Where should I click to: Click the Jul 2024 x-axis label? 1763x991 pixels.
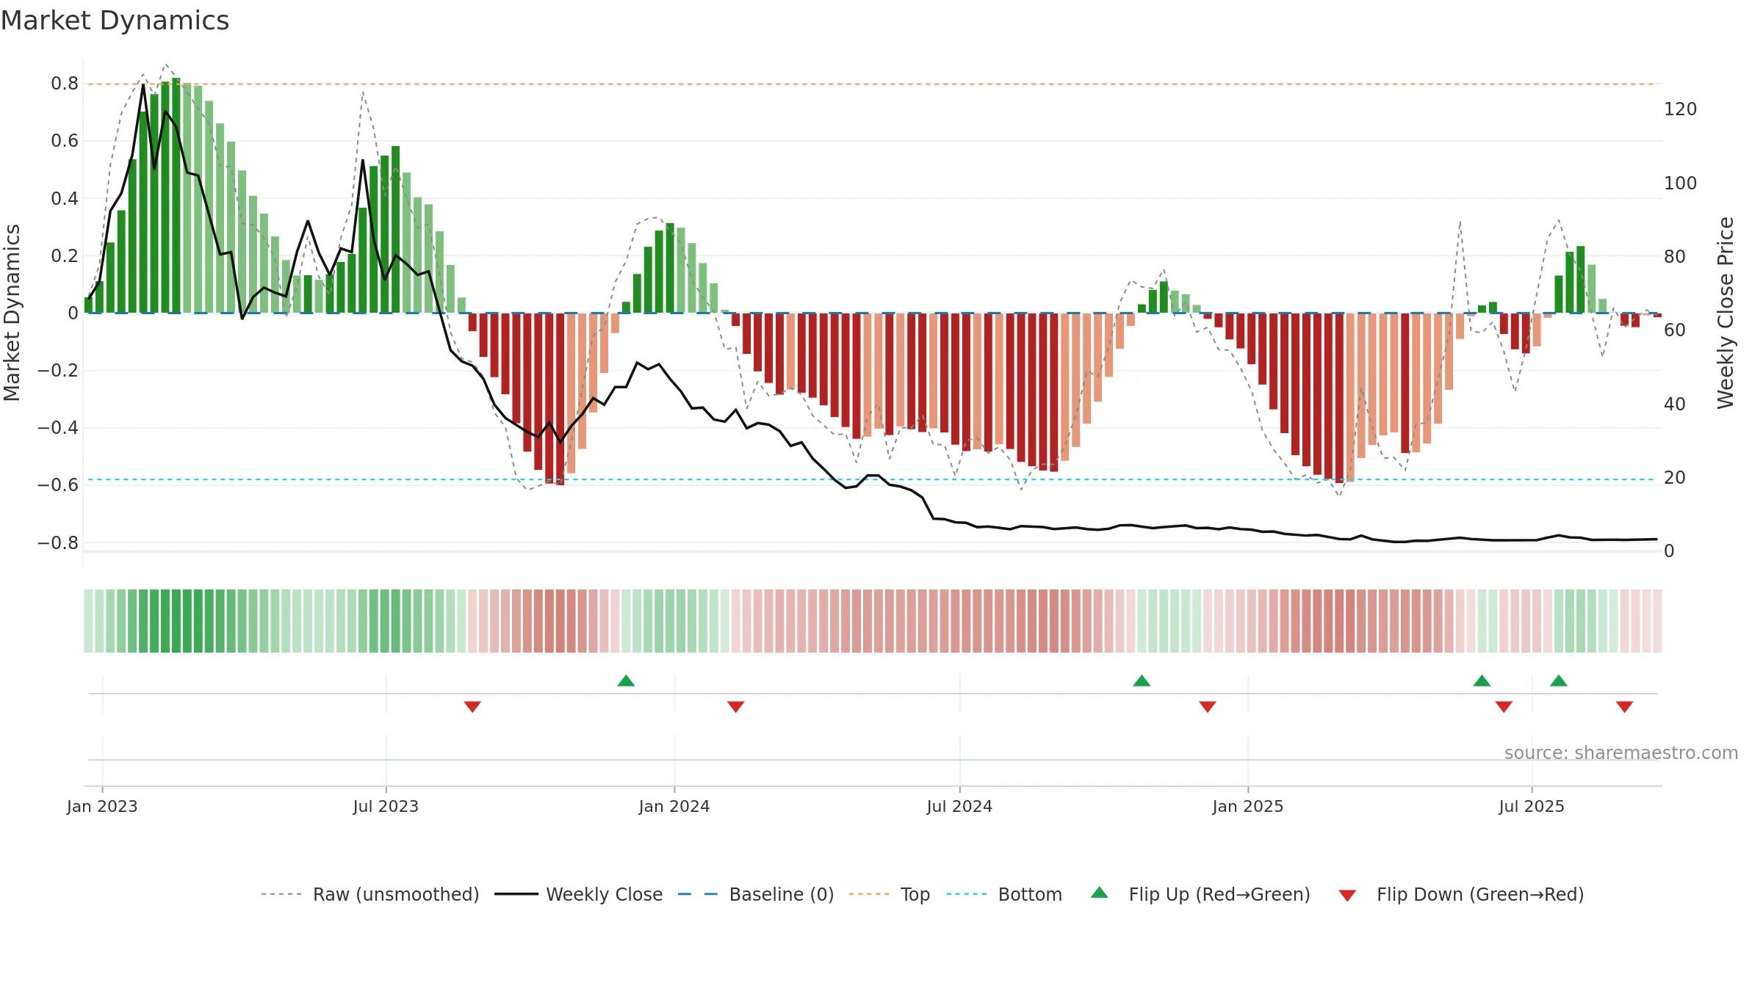coord(959,806)
